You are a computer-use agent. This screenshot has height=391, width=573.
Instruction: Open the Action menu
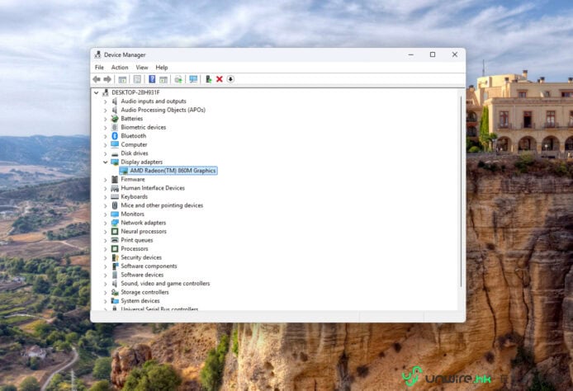[120, 68]
